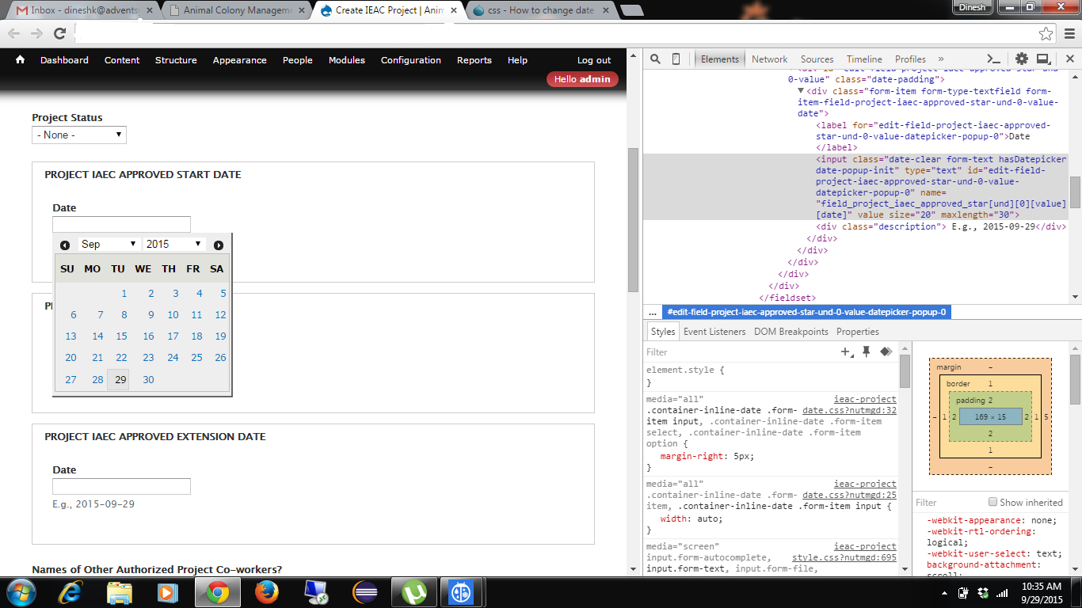Viewport: 1082px width, 608px height.
Task: Click the Hello admin button
Action: click(582, 79)
